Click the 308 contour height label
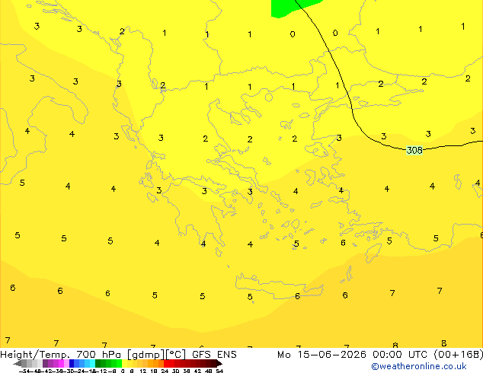Image resolution: width=483 pixels, height=373 pixels. [414, 150]
